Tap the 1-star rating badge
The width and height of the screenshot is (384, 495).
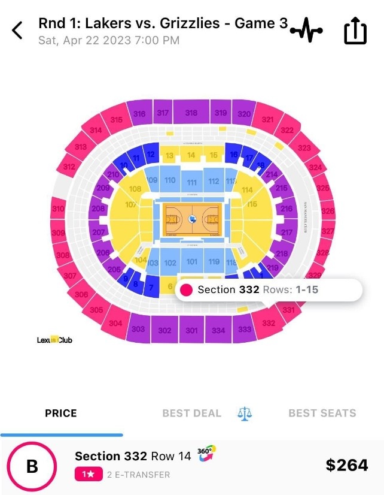point(89,475)
